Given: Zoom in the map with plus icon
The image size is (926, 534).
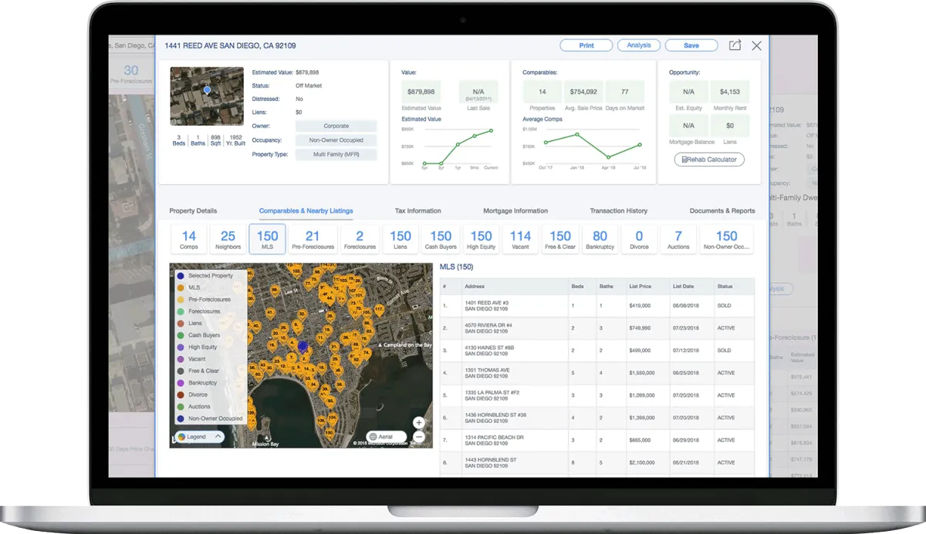Looking at the screenshot, I should (x=418, y=422).
